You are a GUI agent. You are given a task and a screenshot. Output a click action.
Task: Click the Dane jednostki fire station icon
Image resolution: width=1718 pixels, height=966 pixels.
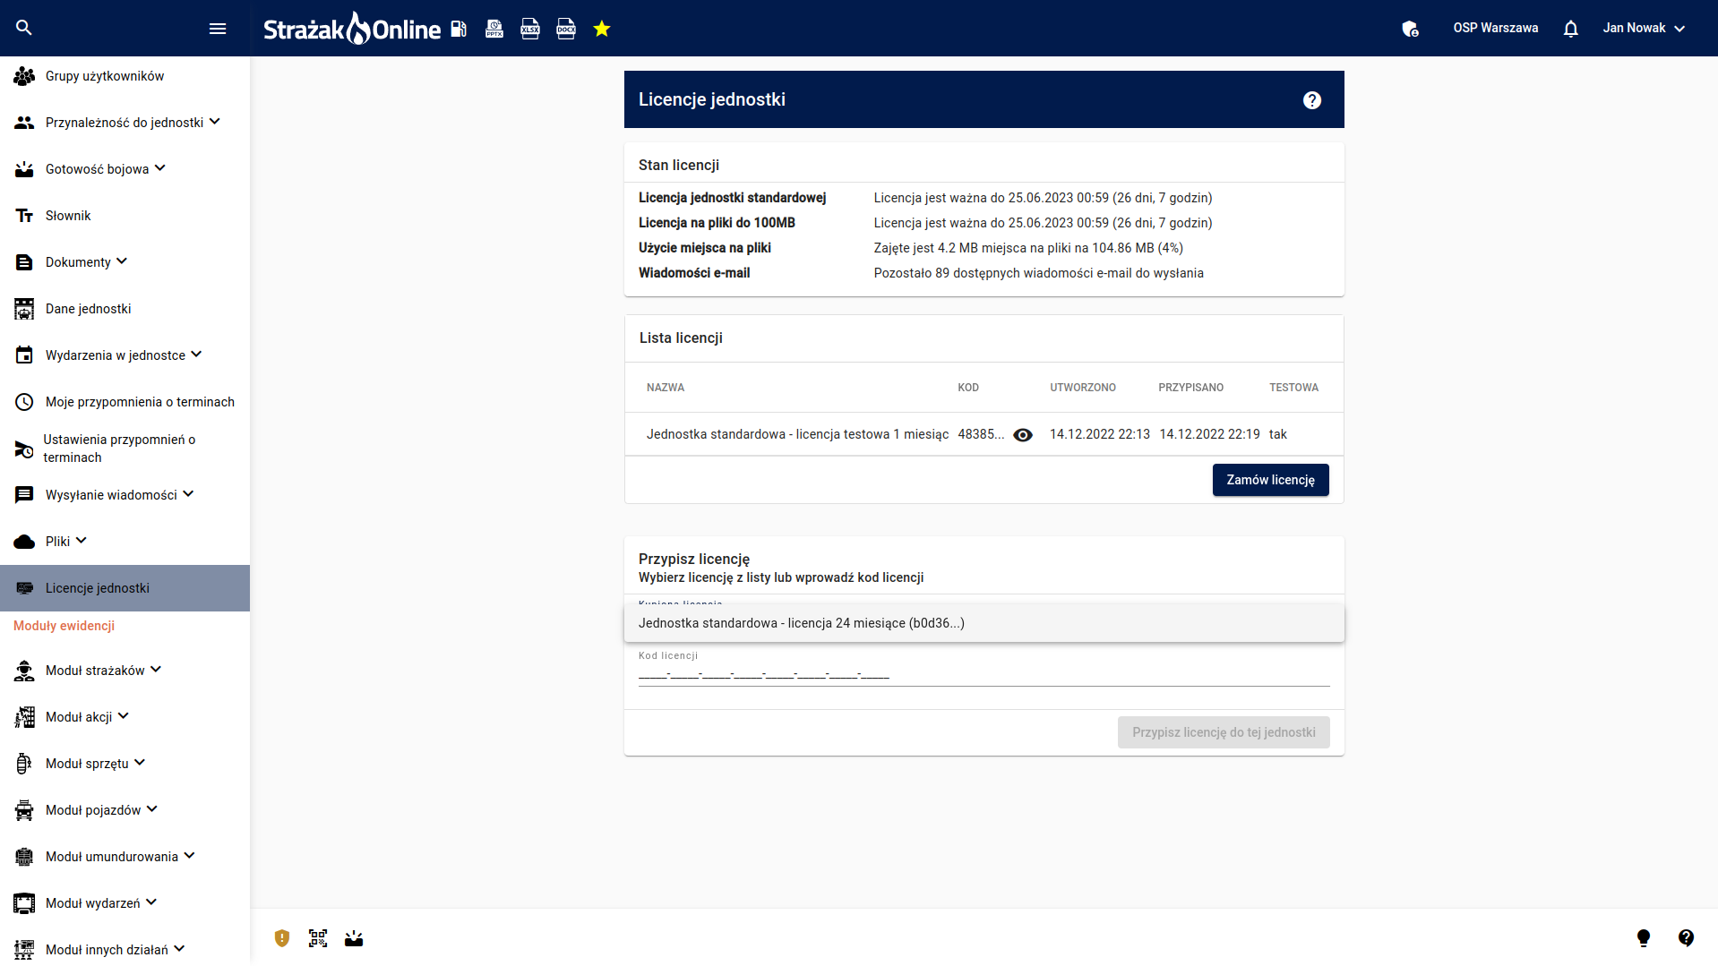click(24, 309)
